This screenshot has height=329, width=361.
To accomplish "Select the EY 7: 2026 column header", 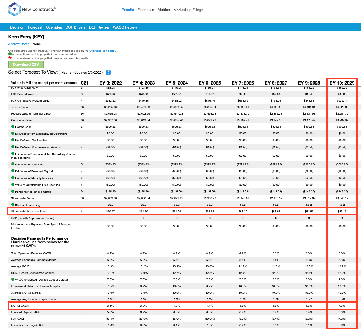I will click(243, 83).
